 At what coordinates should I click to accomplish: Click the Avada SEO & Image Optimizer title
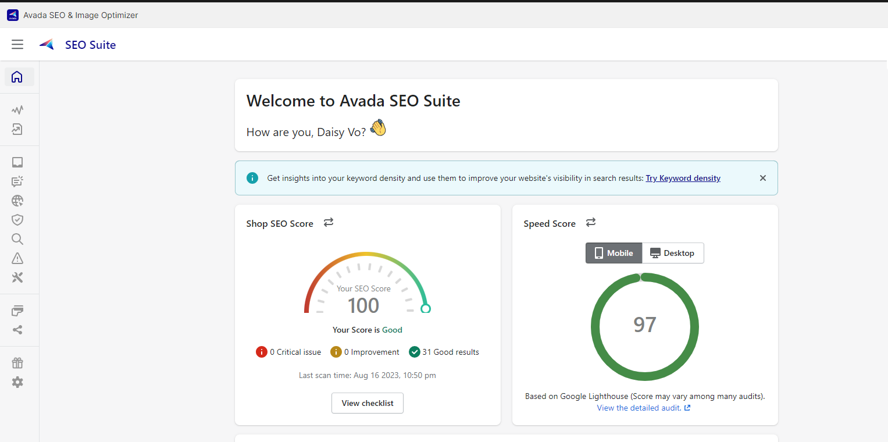tap(81, 15)
